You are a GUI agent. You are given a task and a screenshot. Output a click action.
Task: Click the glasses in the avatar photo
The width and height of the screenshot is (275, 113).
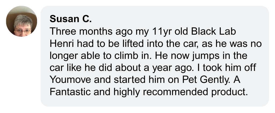coord(23,31)
